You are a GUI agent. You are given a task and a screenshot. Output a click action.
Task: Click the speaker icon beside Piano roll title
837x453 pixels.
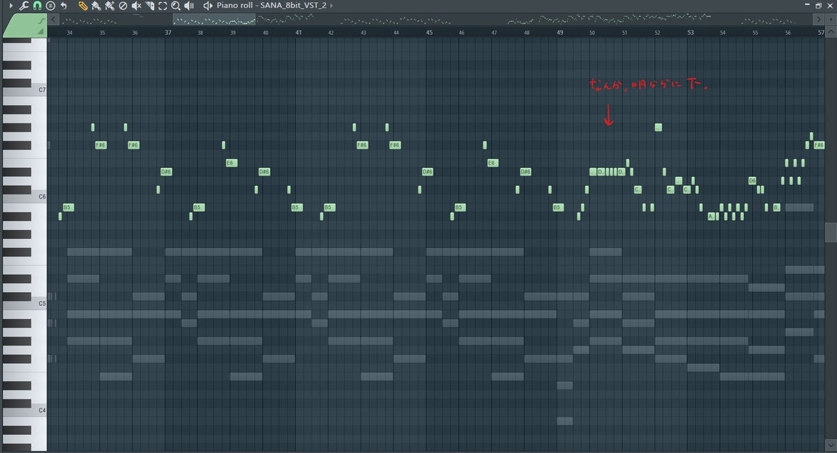pos(207,6)
